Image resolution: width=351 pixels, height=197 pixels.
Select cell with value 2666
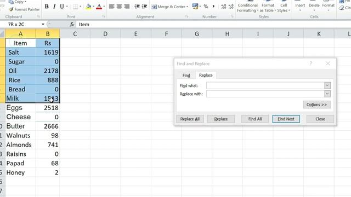click(48, 126)
